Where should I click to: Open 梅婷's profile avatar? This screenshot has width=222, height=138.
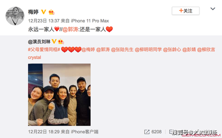(15, 16)
